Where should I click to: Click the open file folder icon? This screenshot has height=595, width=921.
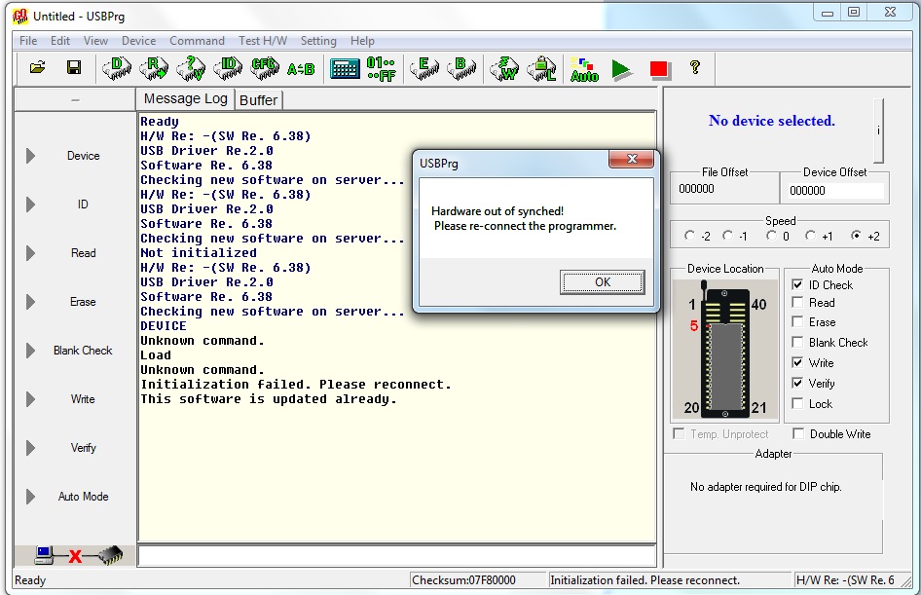click(x=38, y=68)
